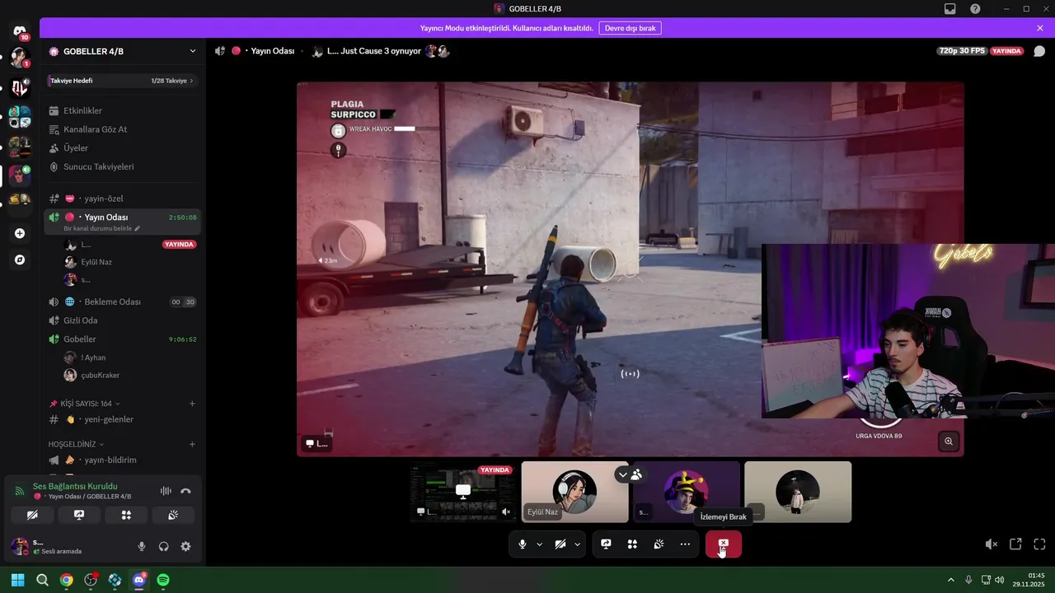Viewport: 1055px width, 593px height.
Task: Click the 720p 30 FPS quality badge
Action: tap(962, 51)
